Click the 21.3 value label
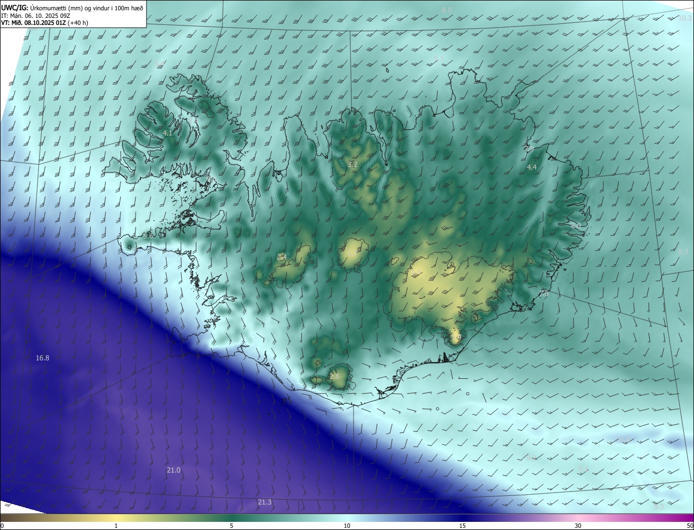Screen dimensions: 694x530 [264, 502]
